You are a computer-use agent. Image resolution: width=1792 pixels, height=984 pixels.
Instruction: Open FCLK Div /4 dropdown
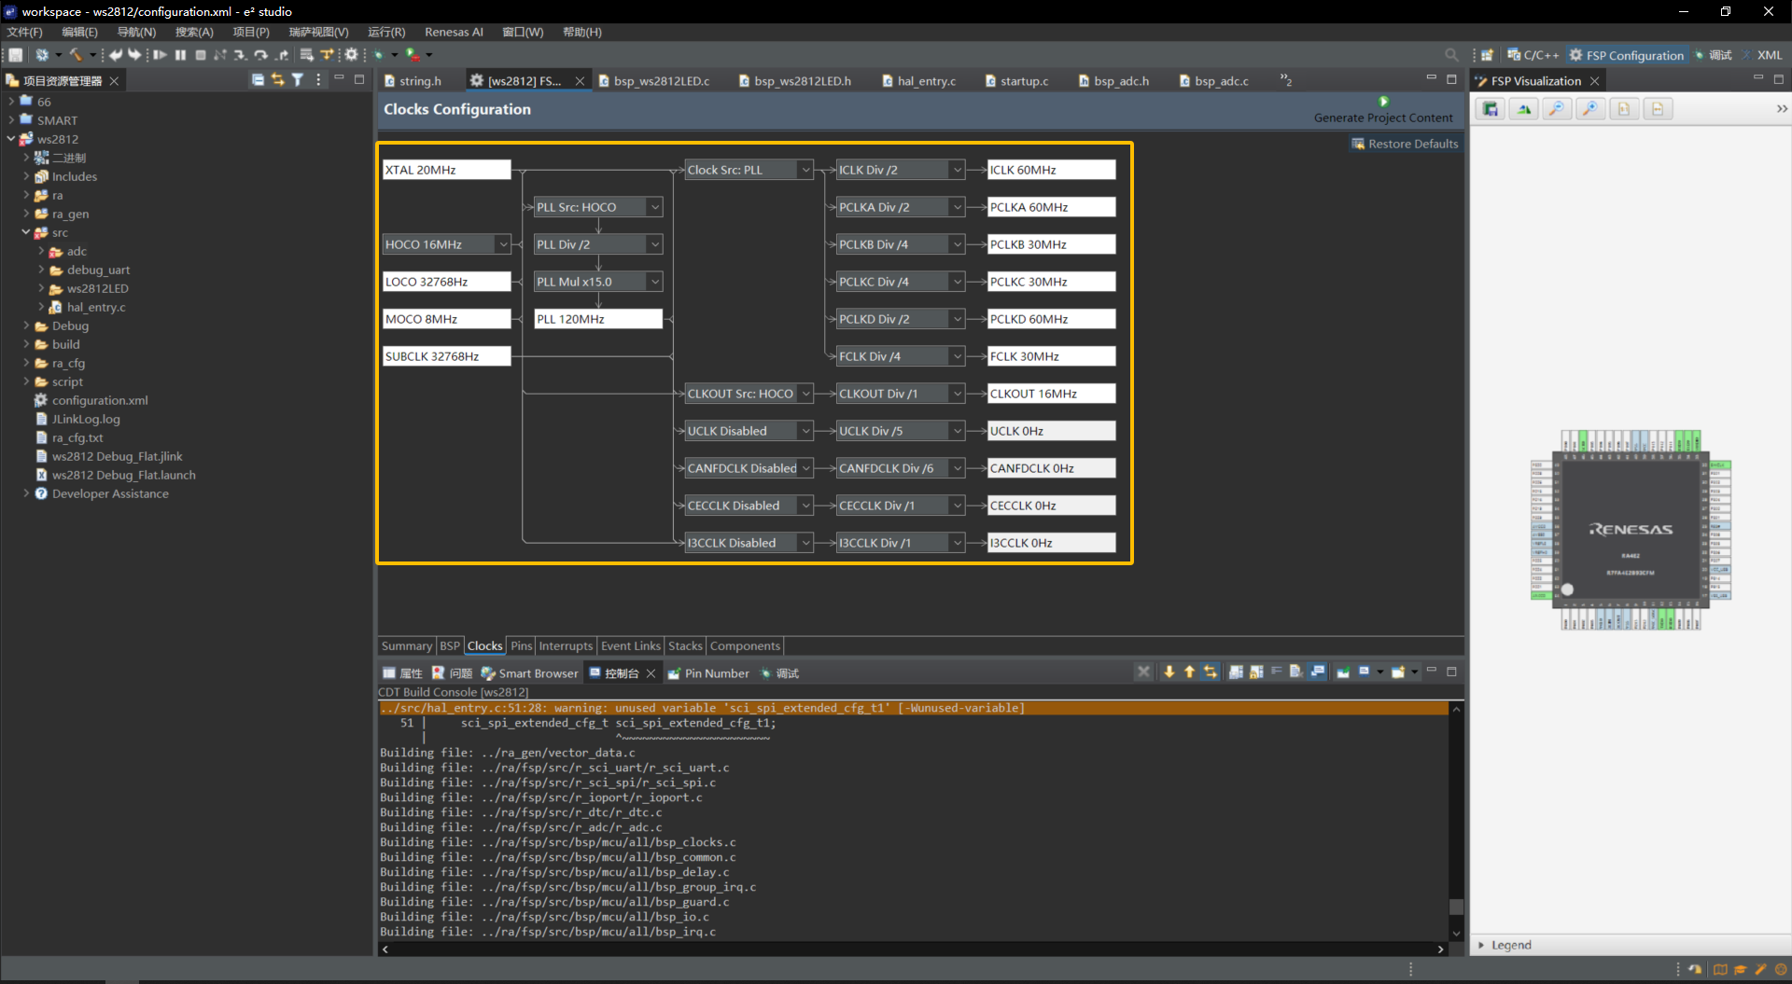pos(957,356)
